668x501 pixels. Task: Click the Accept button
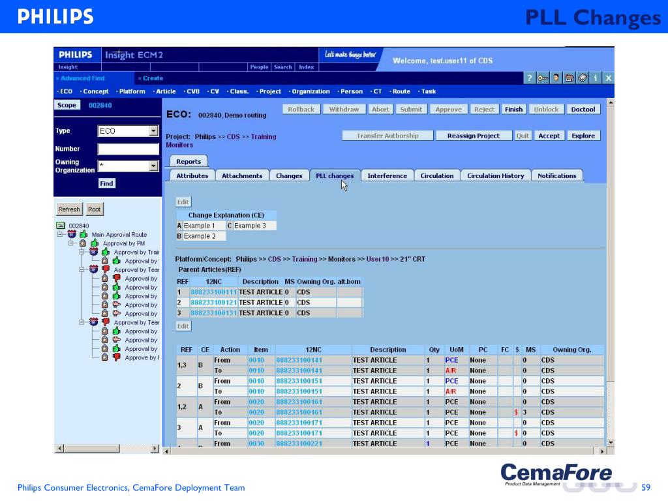[549, 136]
